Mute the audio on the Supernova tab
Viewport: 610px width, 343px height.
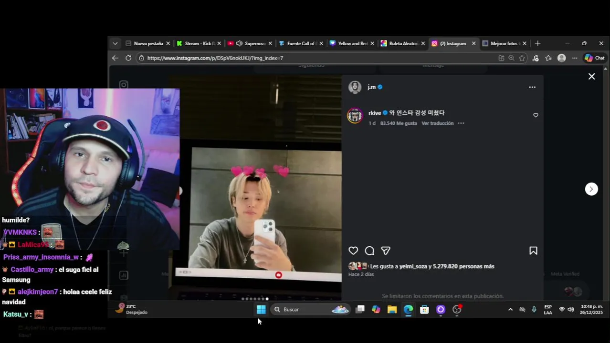click(x=239, y=43)
